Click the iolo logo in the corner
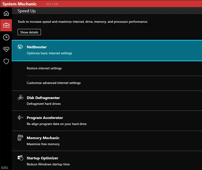This screenshot has width=202, height=170. [5, 168]
